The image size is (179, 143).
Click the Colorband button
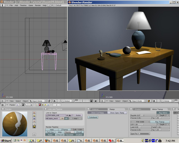tap(93, 117)
